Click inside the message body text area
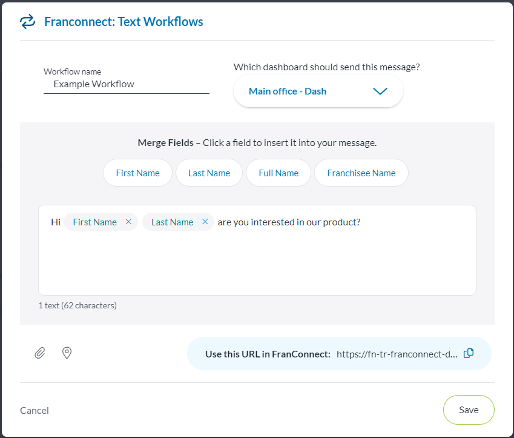This screenshot has height=438, width=514. [257, 264]
